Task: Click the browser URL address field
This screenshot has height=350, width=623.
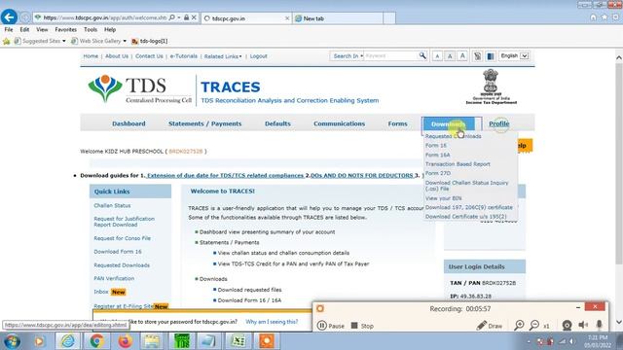Action: coord(105,17)
